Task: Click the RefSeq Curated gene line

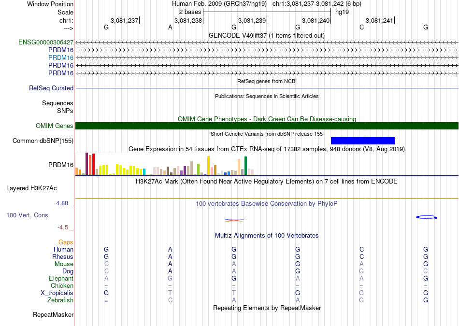Action: (x=267, y=88)
